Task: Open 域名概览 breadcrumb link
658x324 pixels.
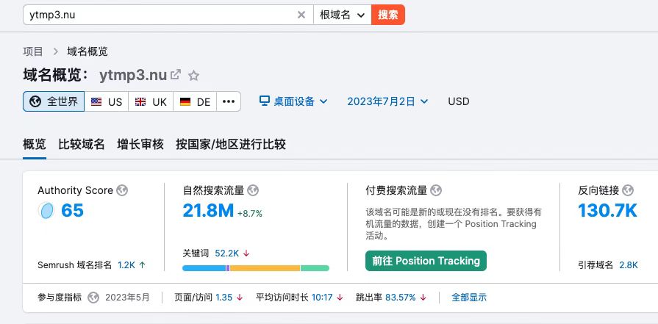Action: [x=87, y=51]
